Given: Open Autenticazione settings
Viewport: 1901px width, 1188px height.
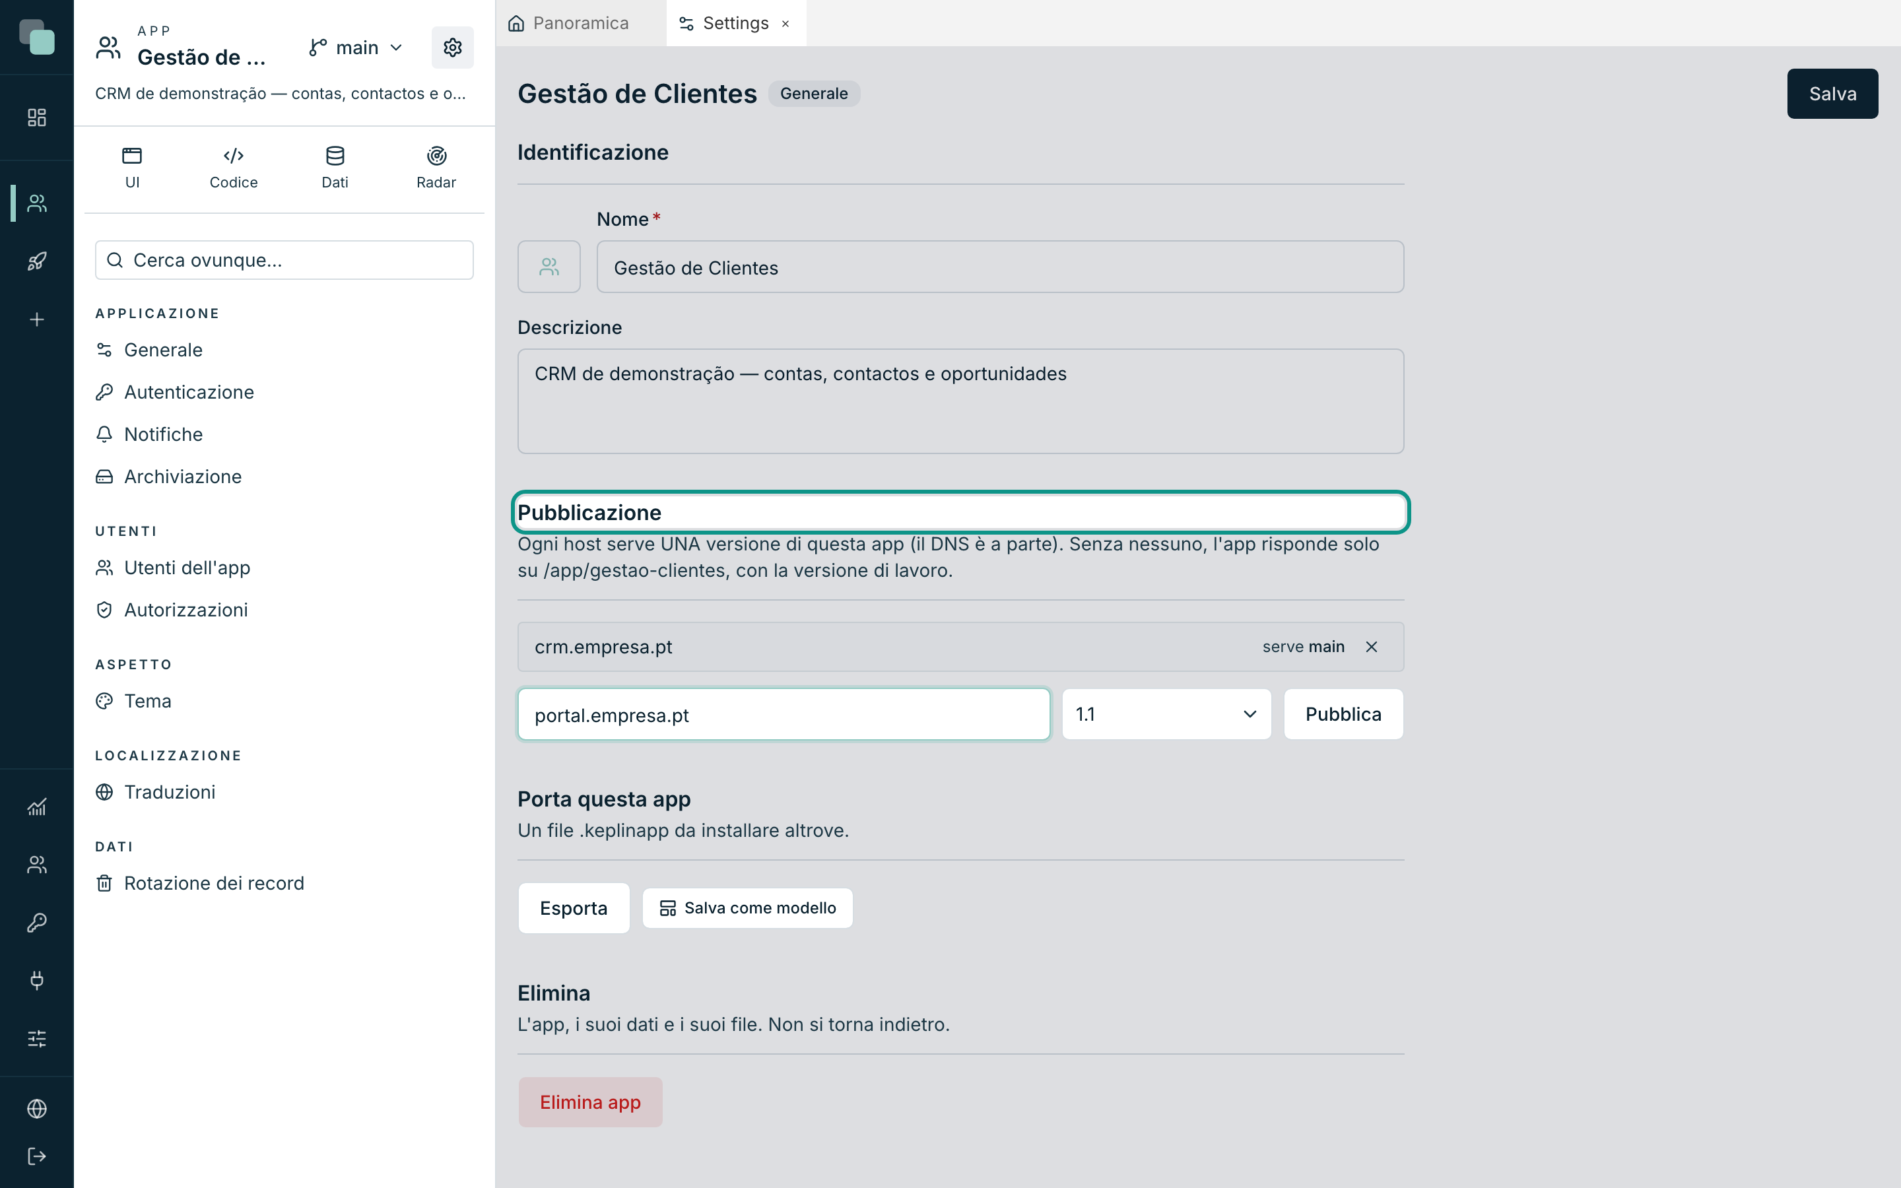Looking at the screenshot, I should pos(175,392).
